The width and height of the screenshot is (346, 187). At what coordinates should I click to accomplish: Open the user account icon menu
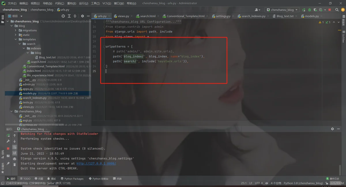(x=257, y=10)
